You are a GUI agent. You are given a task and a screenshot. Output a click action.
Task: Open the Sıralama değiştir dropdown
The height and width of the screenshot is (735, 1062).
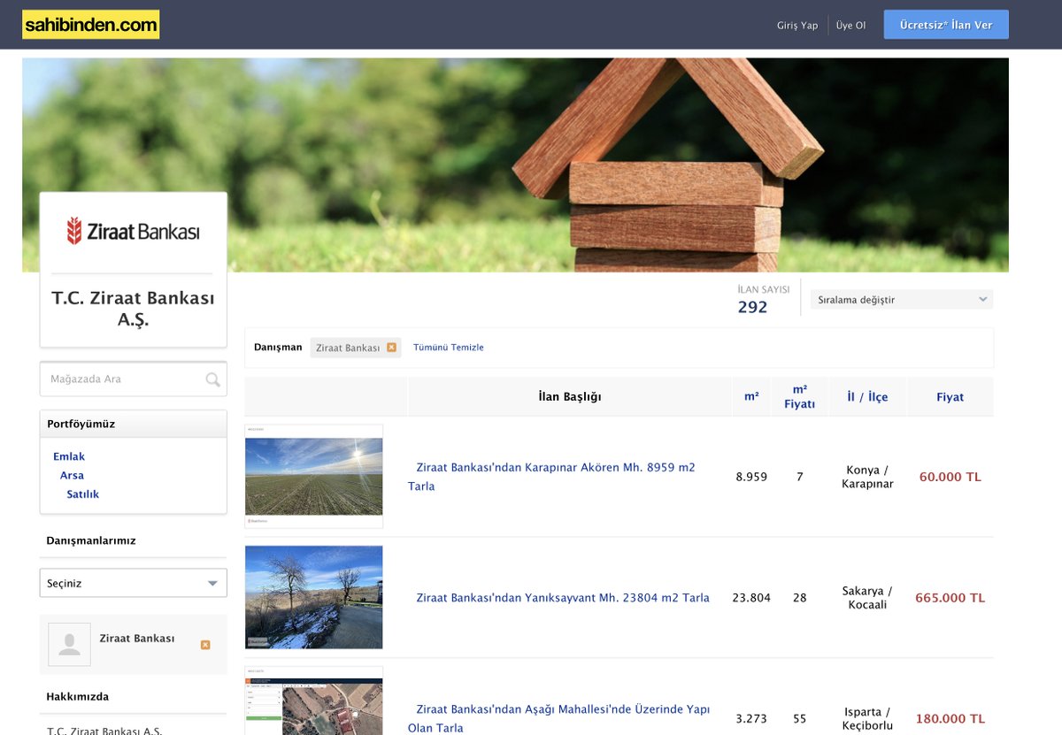tap(902, 300)
